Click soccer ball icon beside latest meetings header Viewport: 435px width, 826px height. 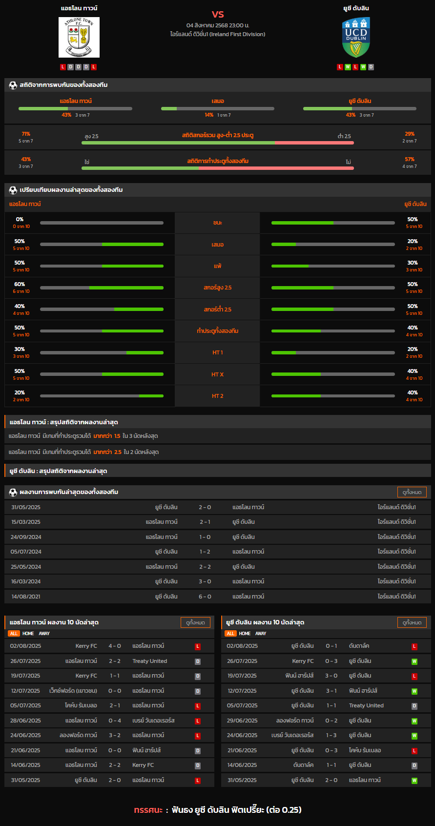click(13, 492)
